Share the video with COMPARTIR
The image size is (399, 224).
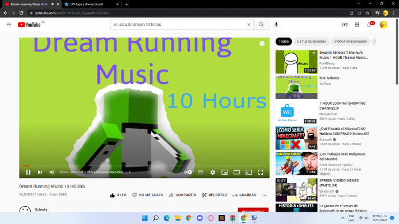(x=183, y=195)
